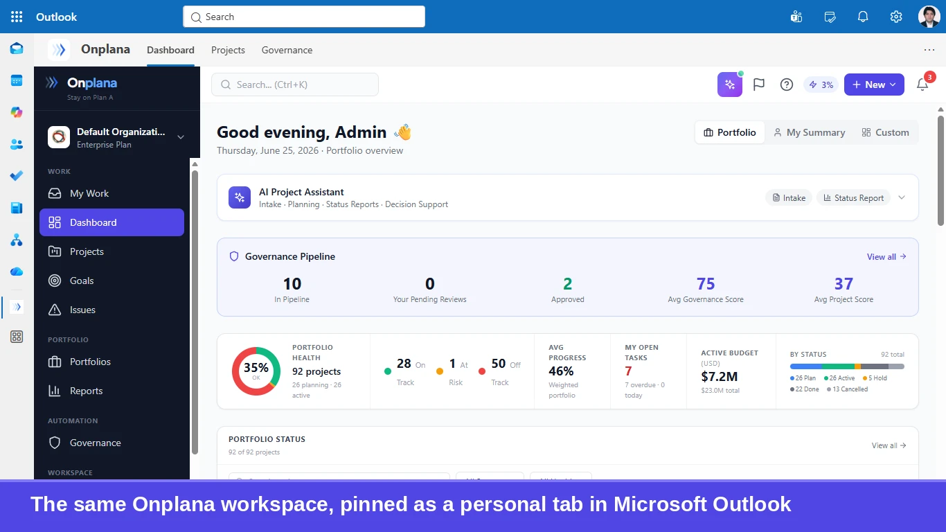Screen dimensions: 946x532
Task: Click the purple AI sparkle button
Action: coord(730,85)
